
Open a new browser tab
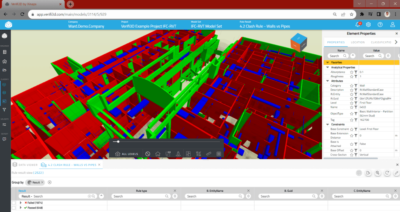70,4
